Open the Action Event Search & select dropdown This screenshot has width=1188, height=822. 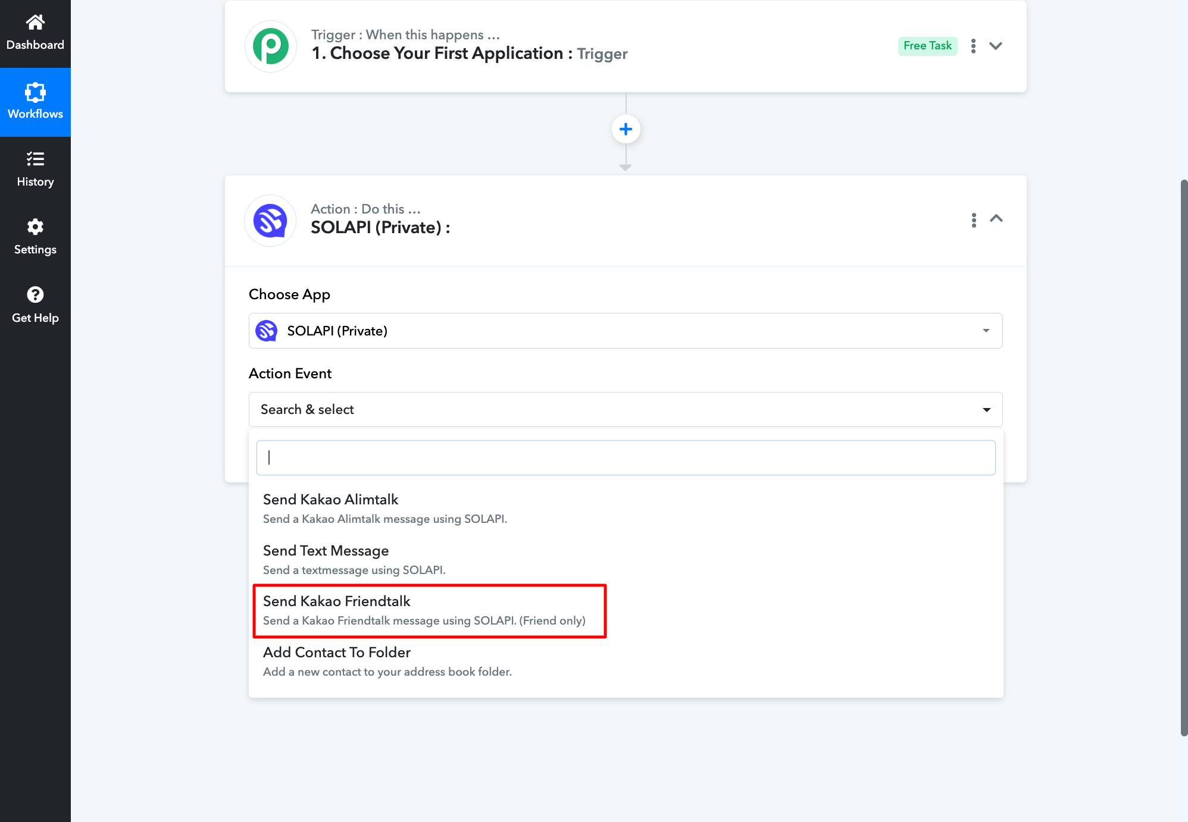pyautogui.click(x=626, y=409)
